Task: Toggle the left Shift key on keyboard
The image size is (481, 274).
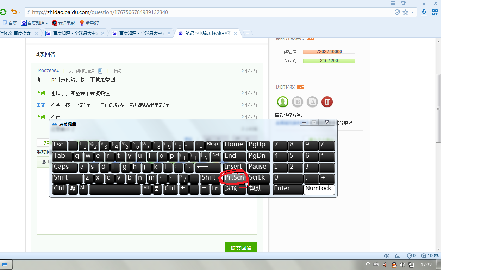Action: [x=68, y=178]
